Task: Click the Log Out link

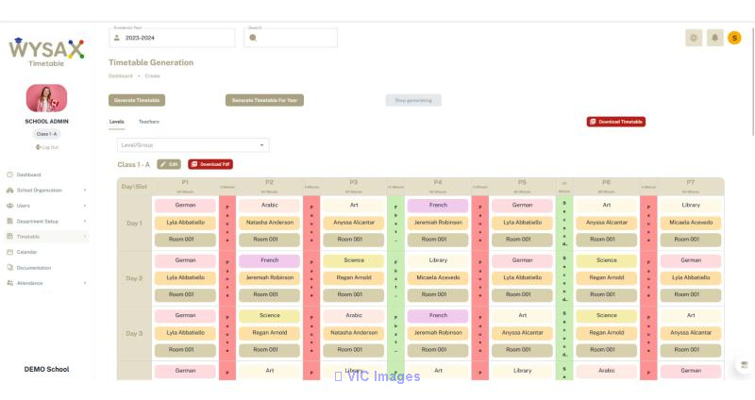Action: pos(47,147)
